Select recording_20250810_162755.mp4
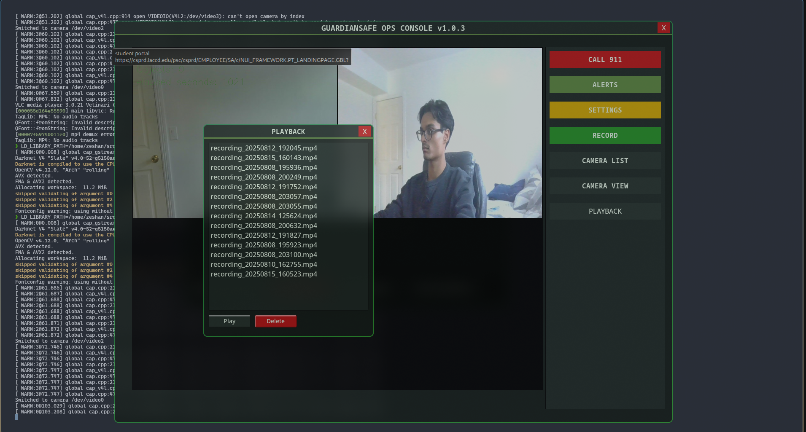The height and width of the screenshot is (432, 806). (x=264, y=264)
